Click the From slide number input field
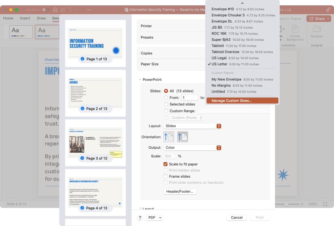Image resolution: width=334 pixels, height=226 pixels. (190, 98)
